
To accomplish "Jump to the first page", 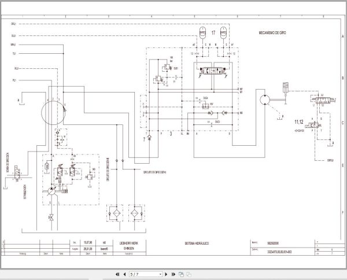I will [x=117, y=274].
